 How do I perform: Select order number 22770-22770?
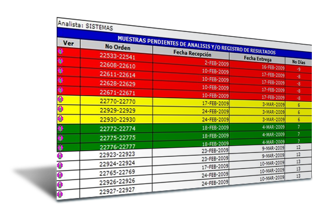click(118, 101)
